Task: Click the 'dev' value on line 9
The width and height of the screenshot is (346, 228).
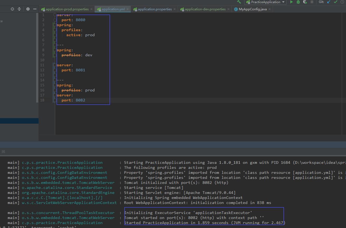Action: coord(89,55)
